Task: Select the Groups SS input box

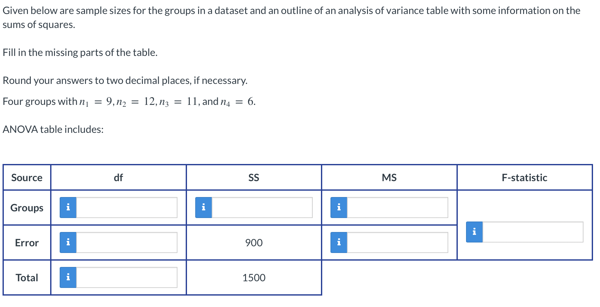Action: coord(262,208)
